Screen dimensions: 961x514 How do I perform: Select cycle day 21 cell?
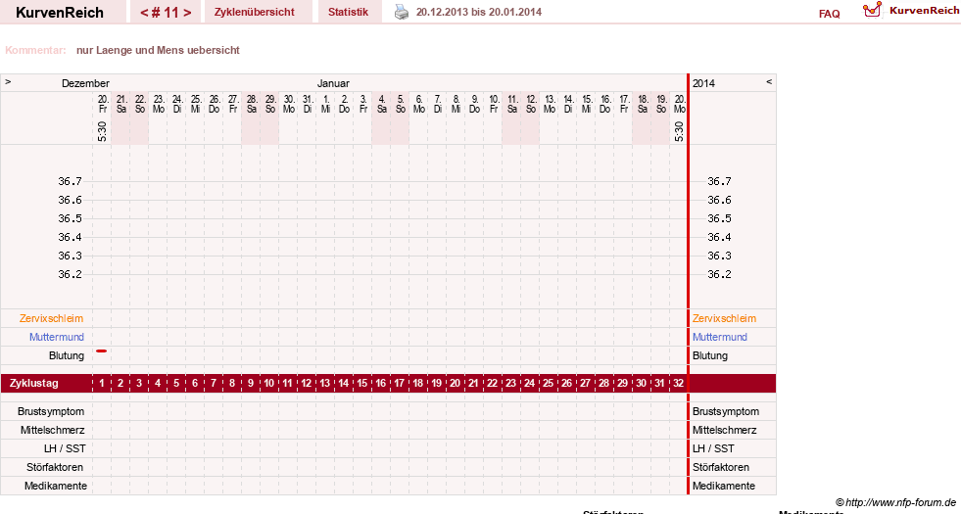pos(473,384)
